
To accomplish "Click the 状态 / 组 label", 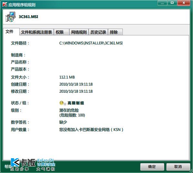I will coord(20,103).
